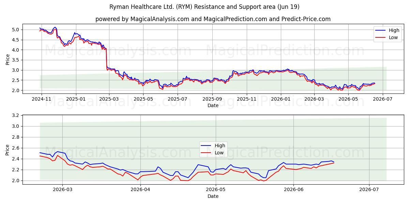Screen dimensions: 409x204
Task: Click the 'Date' axis label under the top chart
Action: 213,106
